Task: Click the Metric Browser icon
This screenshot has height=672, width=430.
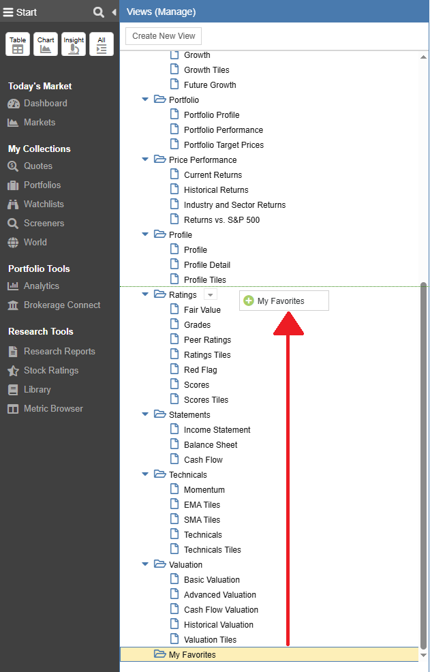Action: point(14,409)
